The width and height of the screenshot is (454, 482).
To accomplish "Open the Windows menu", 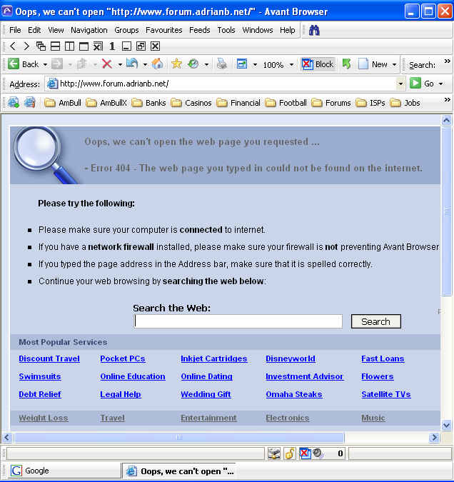I will pyautogui.click(x=258, y=30).
